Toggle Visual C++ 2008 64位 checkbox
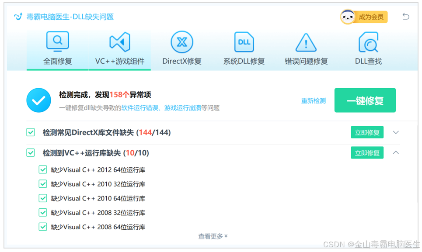422x252 pixels. tap(43, 227)
